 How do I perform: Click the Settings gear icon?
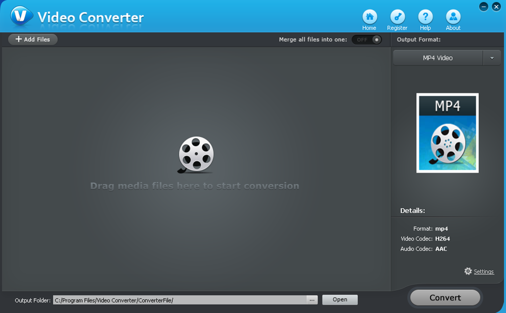(468, 271)
